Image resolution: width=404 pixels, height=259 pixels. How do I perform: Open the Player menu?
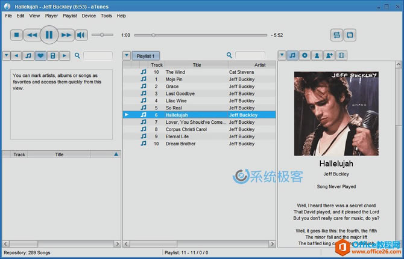51,16
